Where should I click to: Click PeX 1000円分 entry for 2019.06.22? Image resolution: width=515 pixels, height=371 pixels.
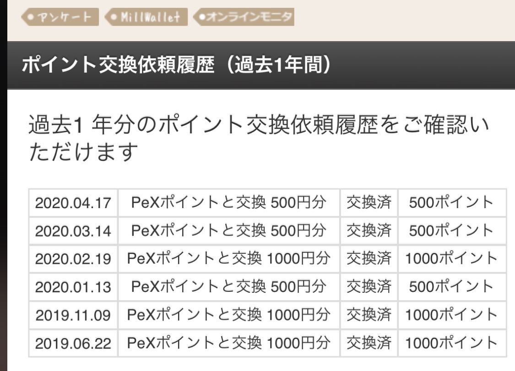point(229,344)
